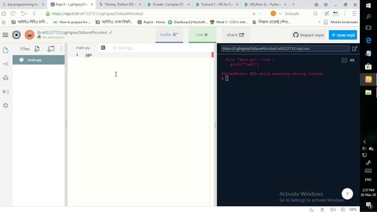Switch to the Dcoder Compiler IDE tab
This screenshot has height=212, width=377.
(168, 4)
